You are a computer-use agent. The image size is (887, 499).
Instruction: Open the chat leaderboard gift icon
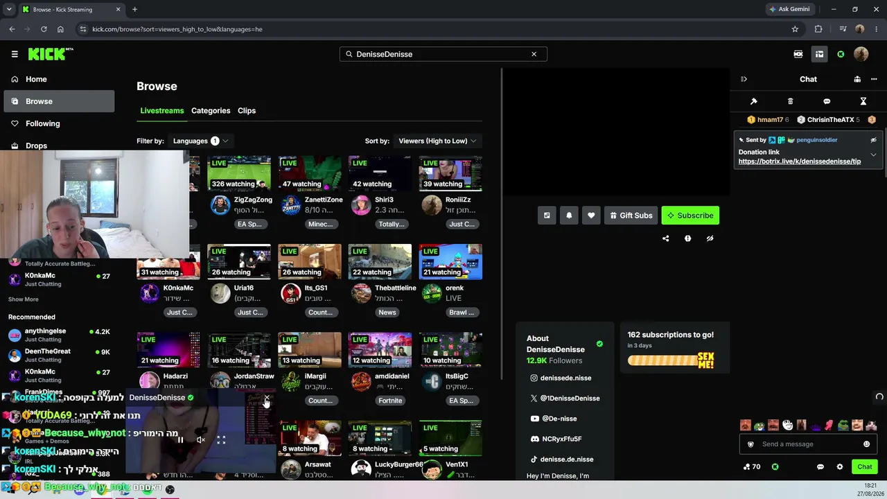click(x=857, y=79)
